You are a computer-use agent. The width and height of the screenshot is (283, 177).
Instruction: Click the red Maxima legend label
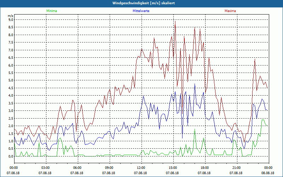tap(230, 11)
